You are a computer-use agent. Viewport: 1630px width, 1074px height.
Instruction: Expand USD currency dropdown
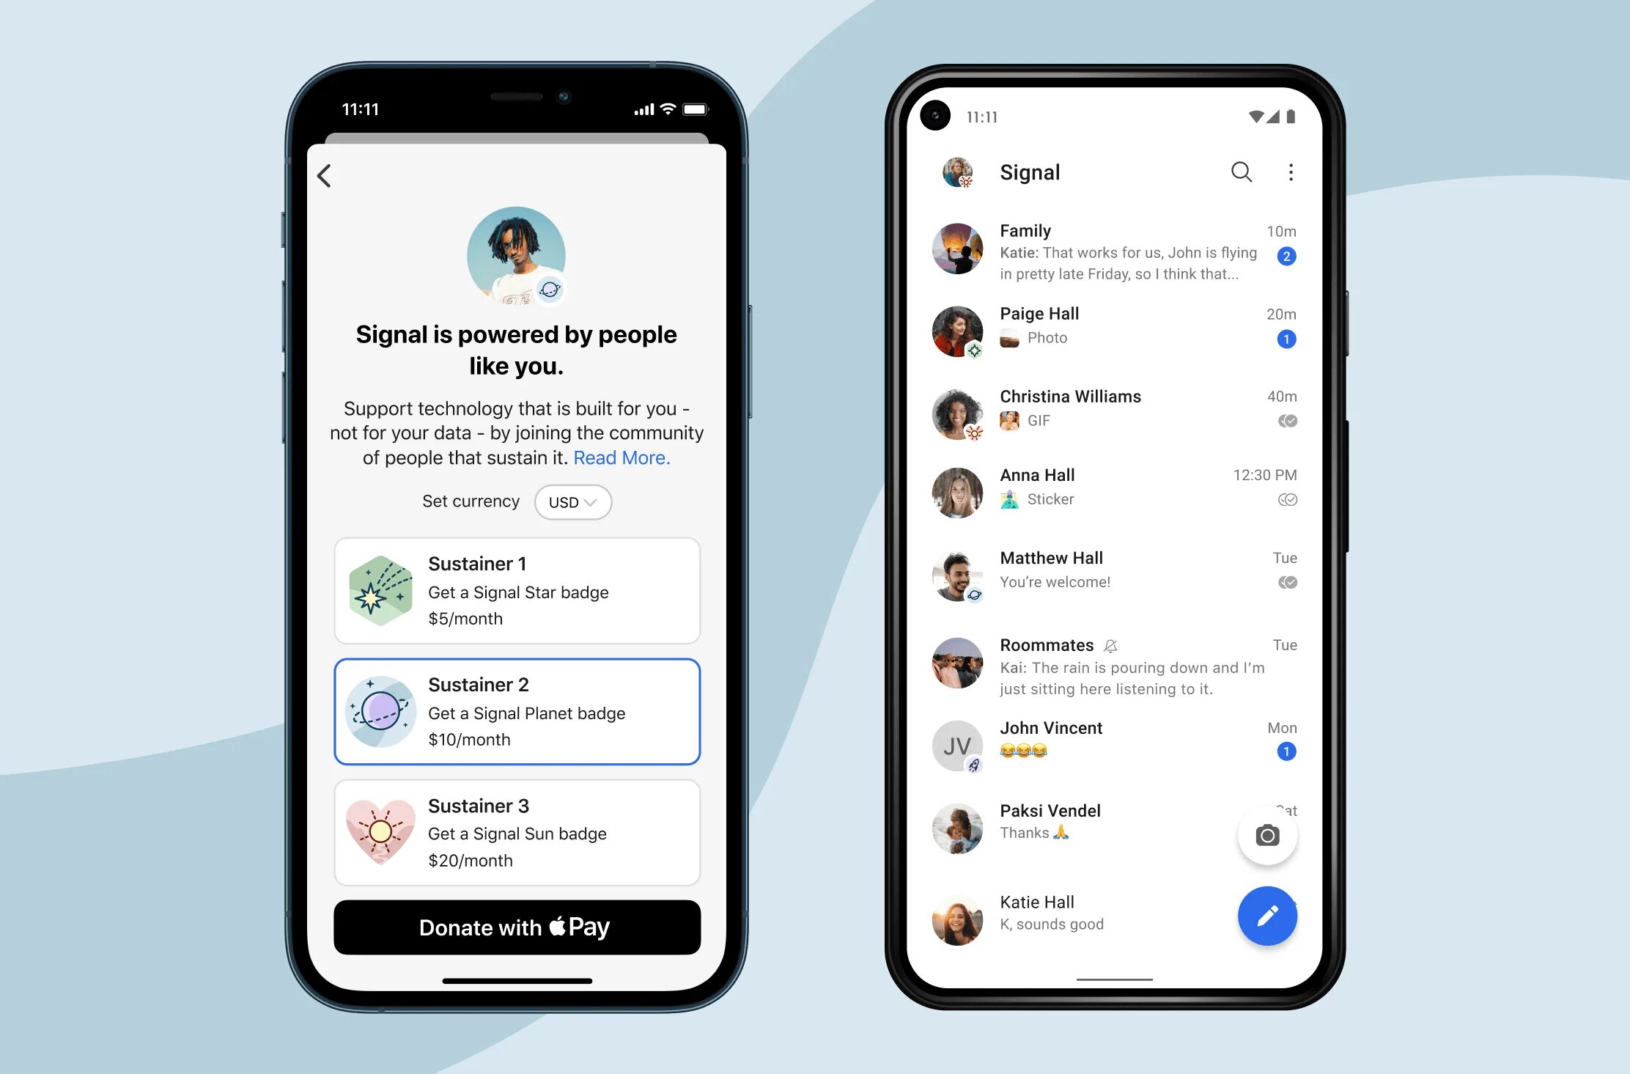click(x=570, y=501)
